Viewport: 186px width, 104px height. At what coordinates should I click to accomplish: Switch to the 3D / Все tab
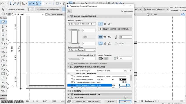pos(152,14)
